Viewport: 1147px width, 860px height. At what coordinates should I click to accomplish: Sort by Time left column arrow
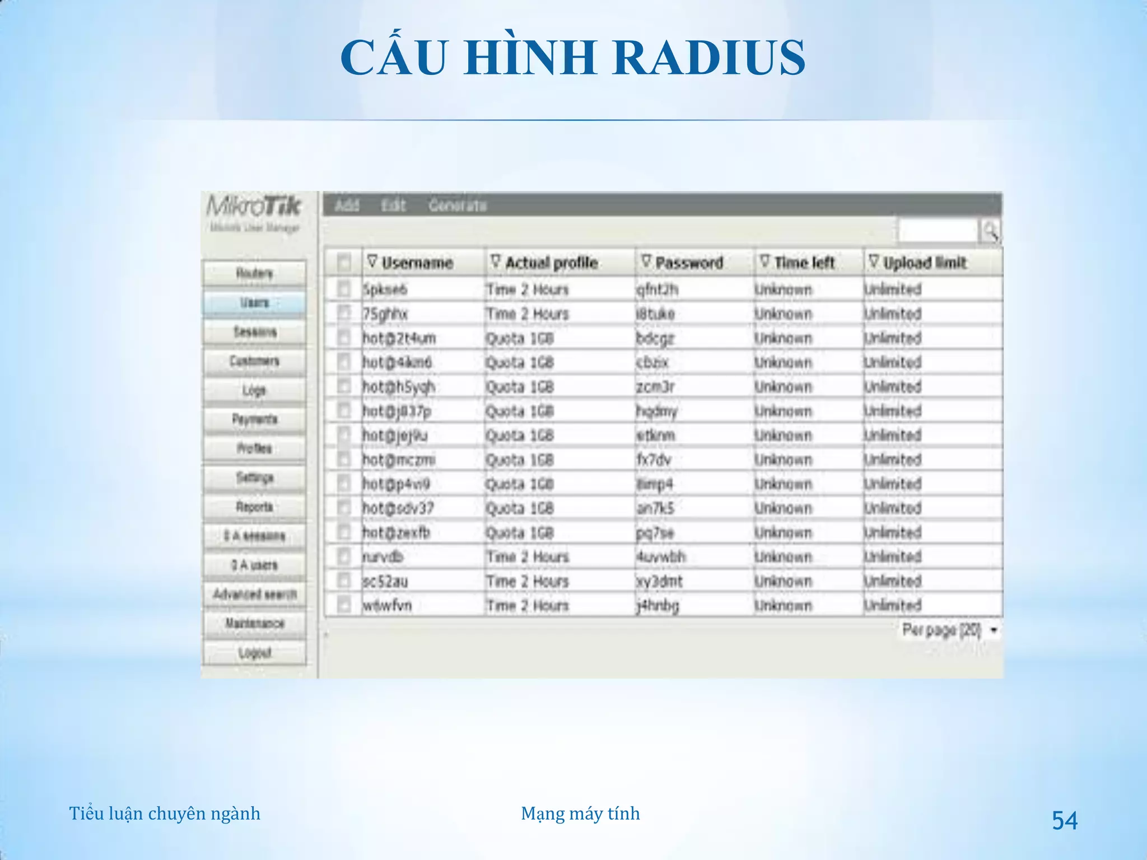pyautogui.click(x=764, y=261)
